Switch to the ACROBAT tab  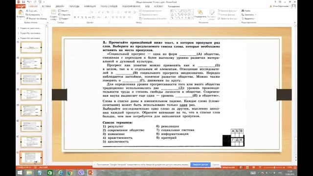[158, 6]
